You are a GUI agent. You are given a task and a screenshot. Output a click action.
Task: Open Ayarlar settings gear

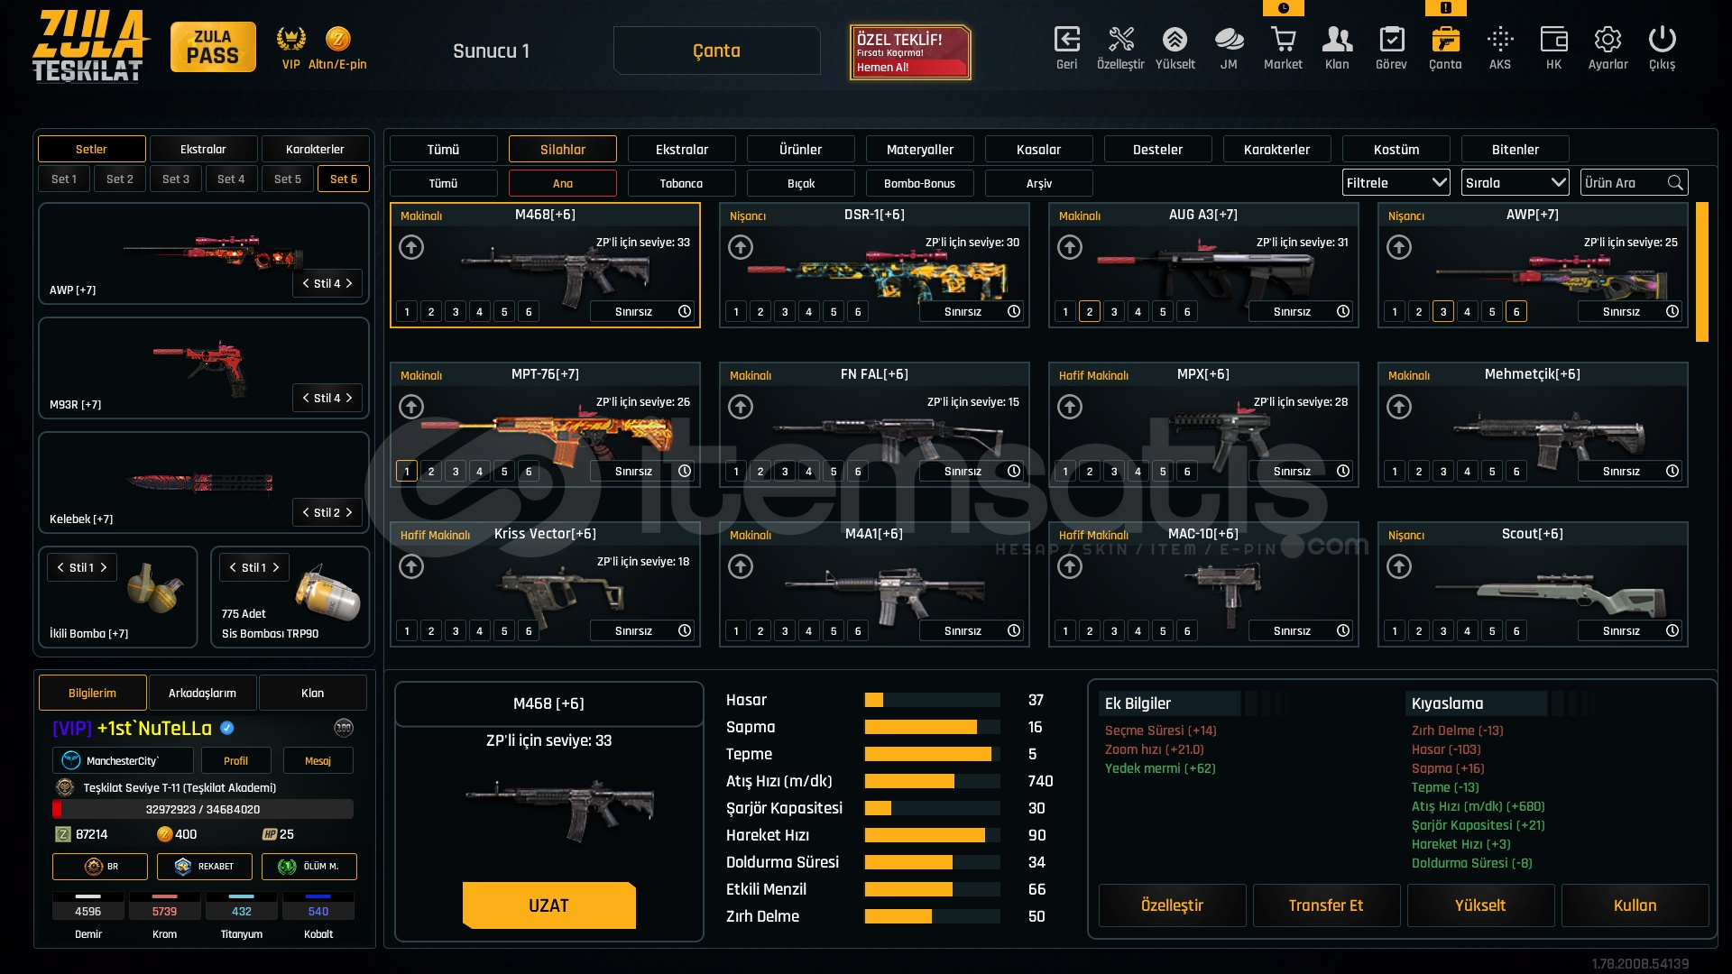coord(1608,40)
